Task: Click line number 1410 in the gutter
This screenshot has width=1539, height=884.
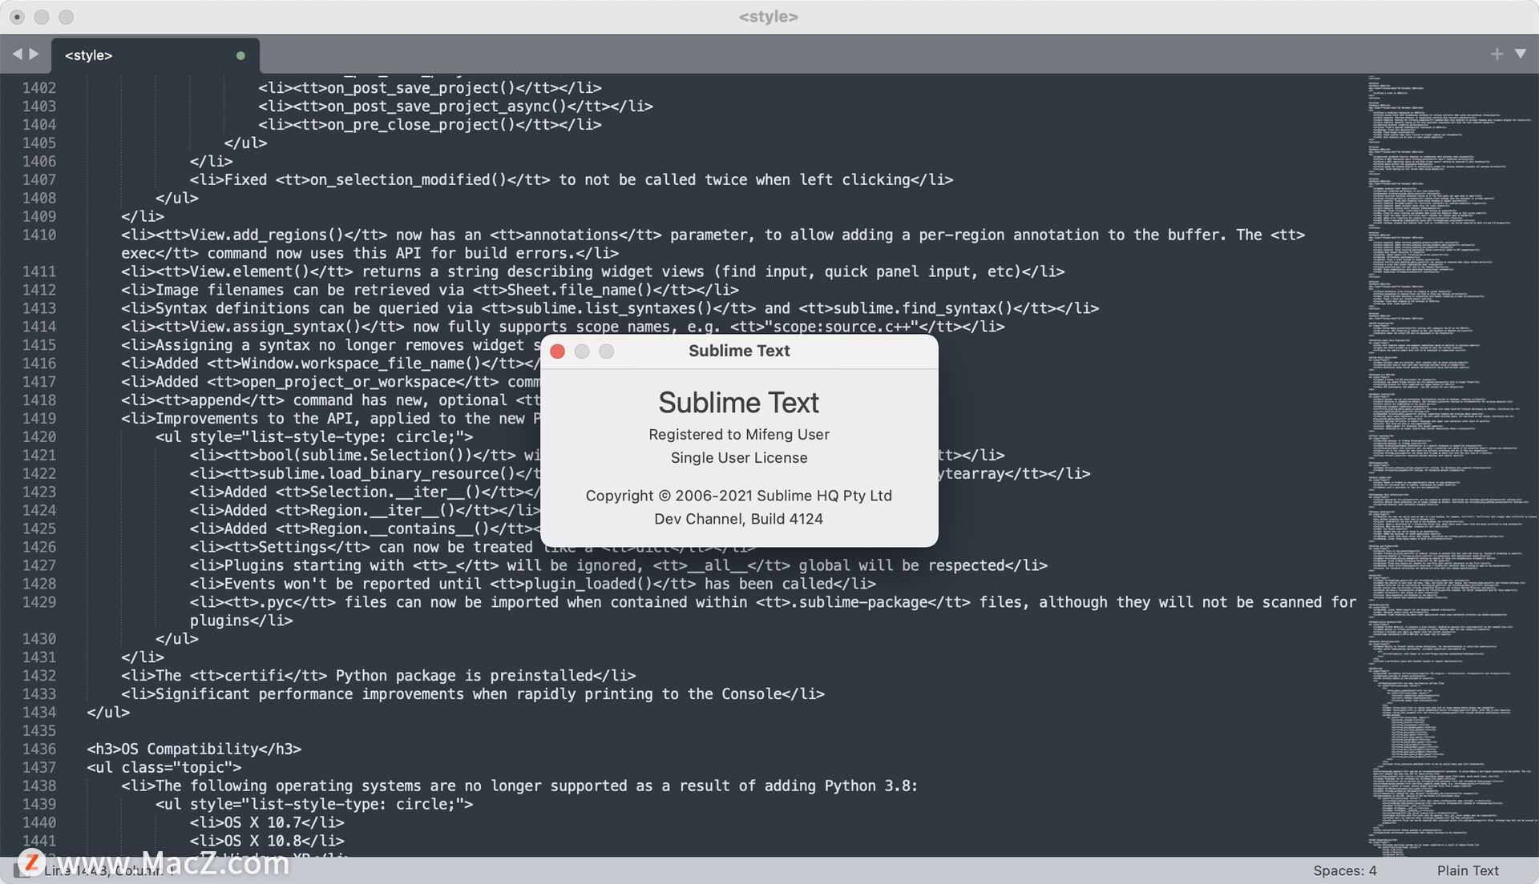Action: coord(39,235)
